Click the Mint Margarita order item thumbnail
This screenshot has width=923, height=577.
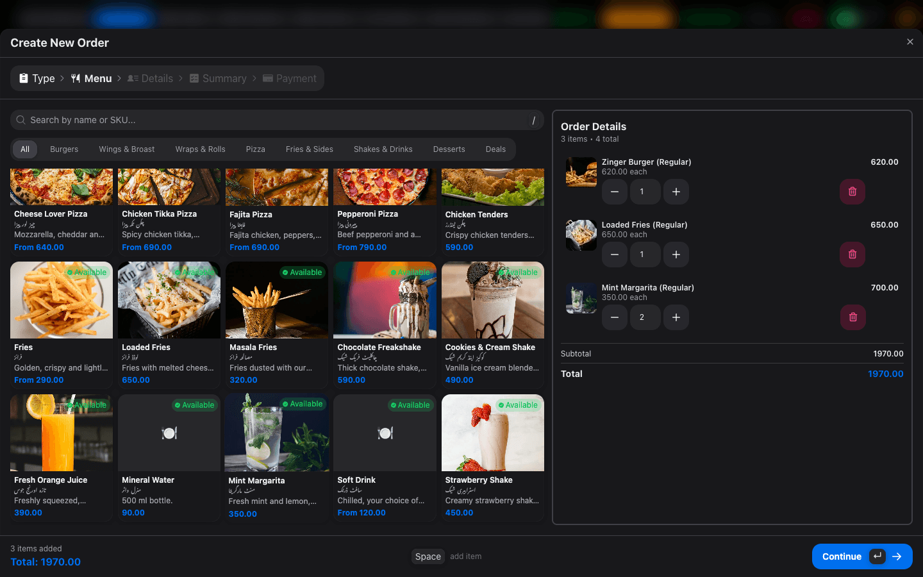tap(581, 298)
